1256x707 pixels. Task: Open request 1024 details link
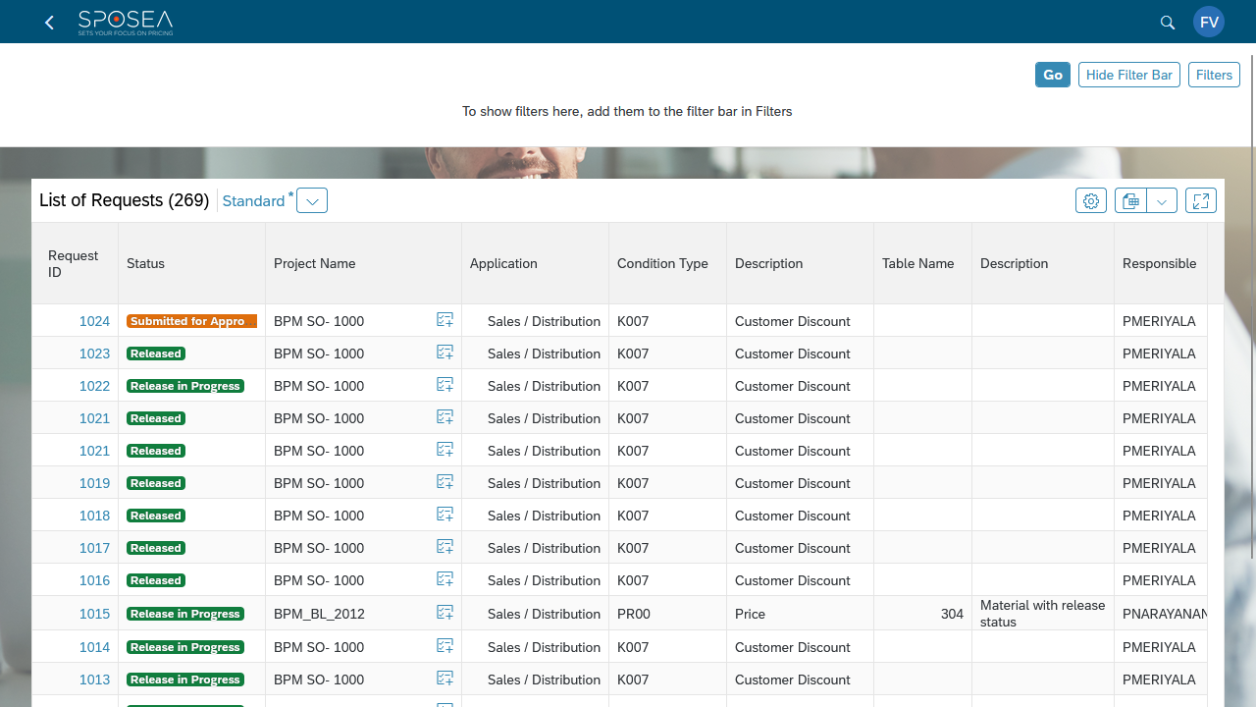point(94,320)
